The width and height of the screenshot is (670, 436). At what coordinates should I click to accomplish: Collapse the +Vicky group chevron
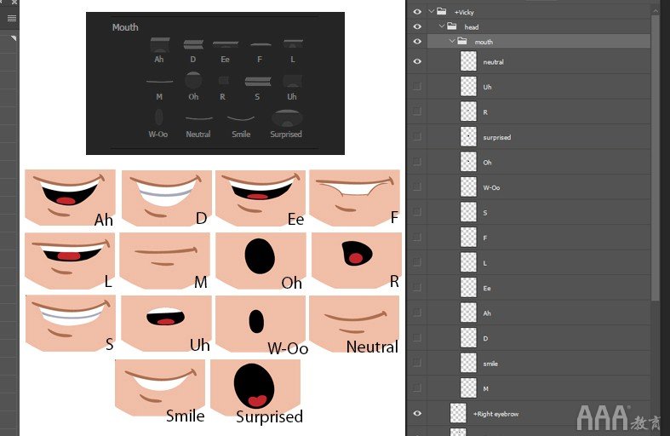tap(432, 12)
